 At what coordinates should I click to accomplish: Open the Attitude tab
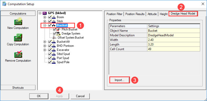(152, 14)
